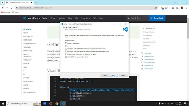Select PYTHON in the docs sidebar
Viewport: 189px width, 106px height.
pos(26,64)
